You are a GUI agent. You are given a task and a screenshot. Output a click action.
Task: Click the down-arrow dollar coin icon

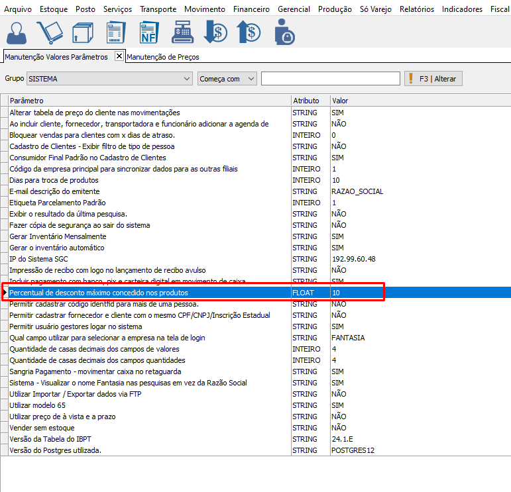(215, 32)
